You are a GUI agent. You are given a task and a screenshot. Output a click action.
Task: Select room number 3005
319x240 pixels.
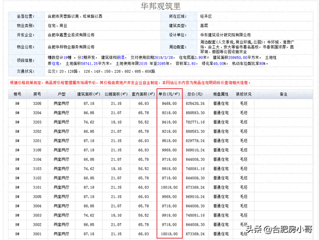(37, 197)
